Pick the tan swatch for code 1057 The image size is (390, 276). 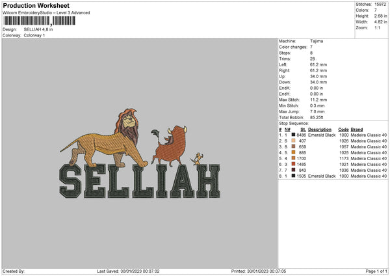pyautogui.click(x=293, y=146)
